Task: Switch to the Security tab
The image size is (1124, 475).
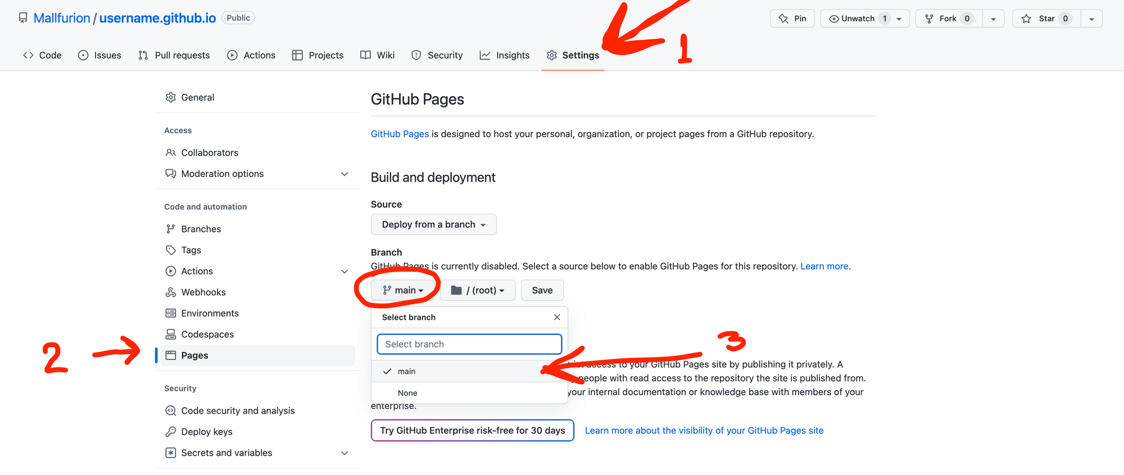Action: coord(437,55)
